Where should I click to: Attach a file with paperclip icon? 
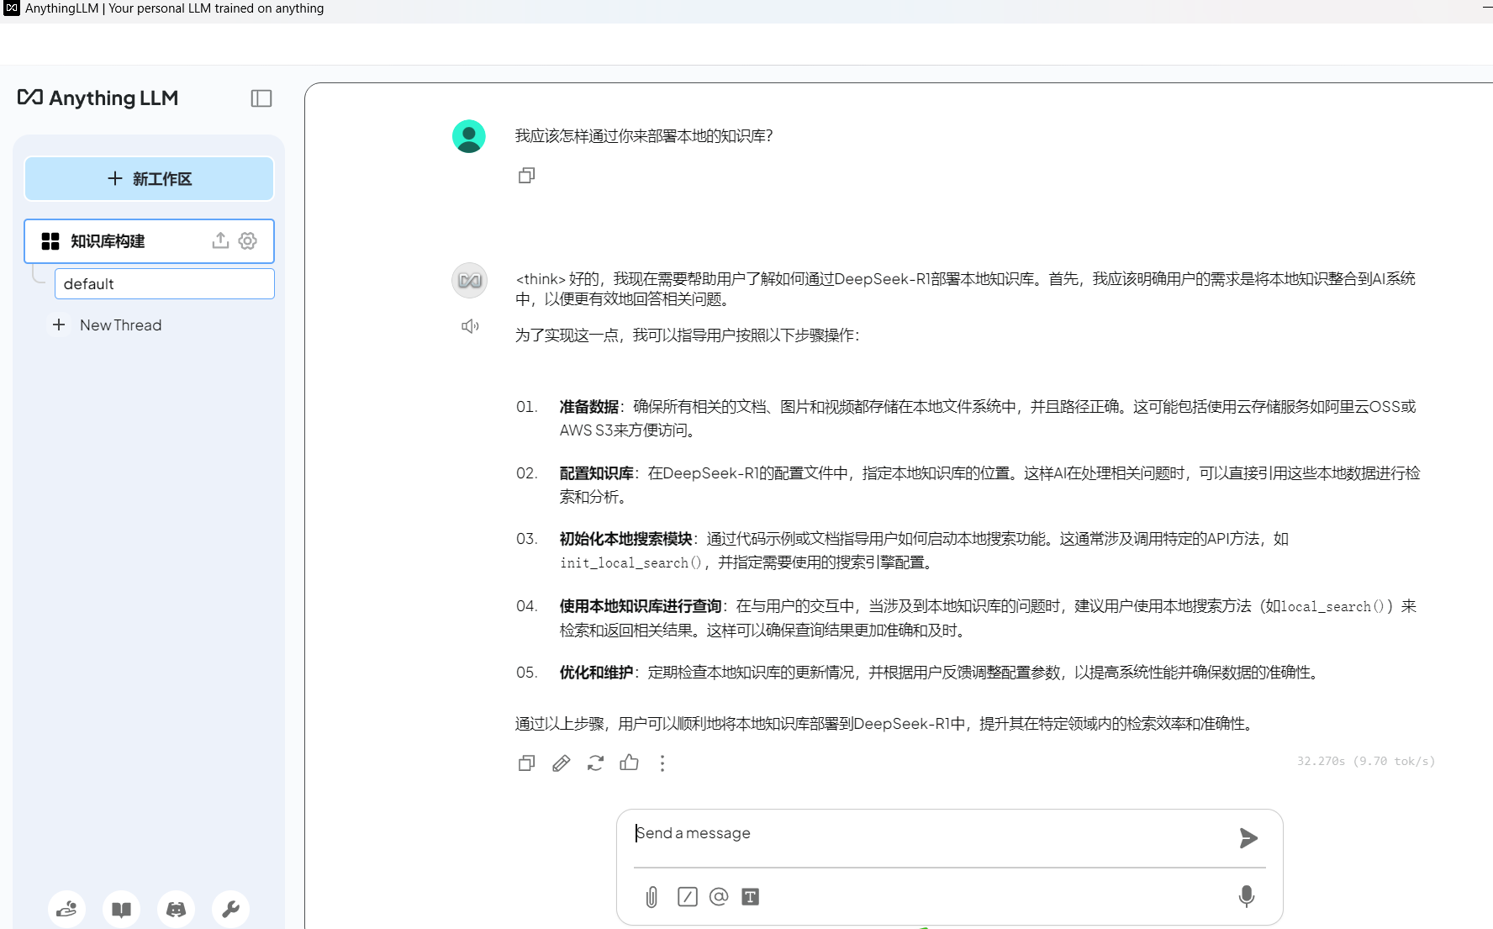click(x=652, y=897)
